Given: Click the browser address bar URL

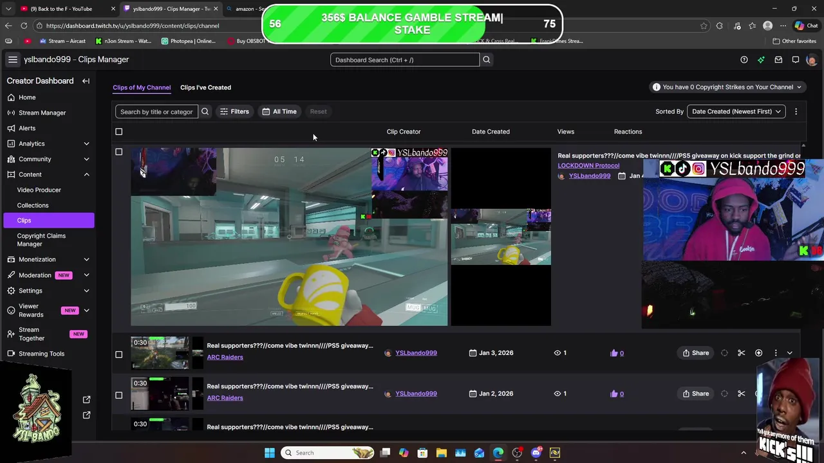Looking at the screenshot, I should [x=133, y=26].
